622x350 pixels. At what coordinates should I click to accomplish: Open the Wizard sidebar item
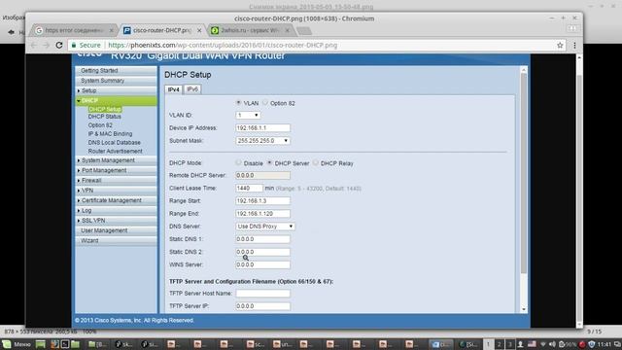pos(117,240)
